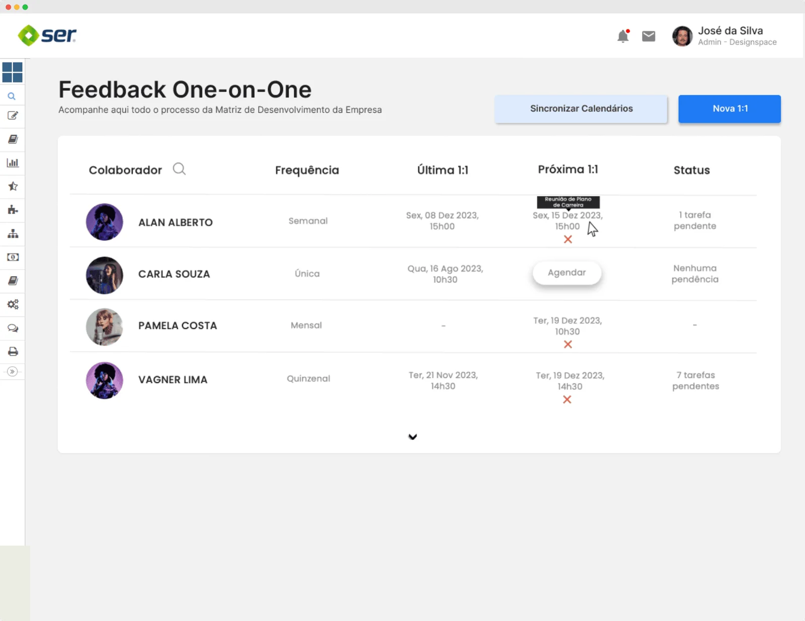Open the org chart hierarchy icon
Viewport: 805px width, 621px height.
coord(13,234)
